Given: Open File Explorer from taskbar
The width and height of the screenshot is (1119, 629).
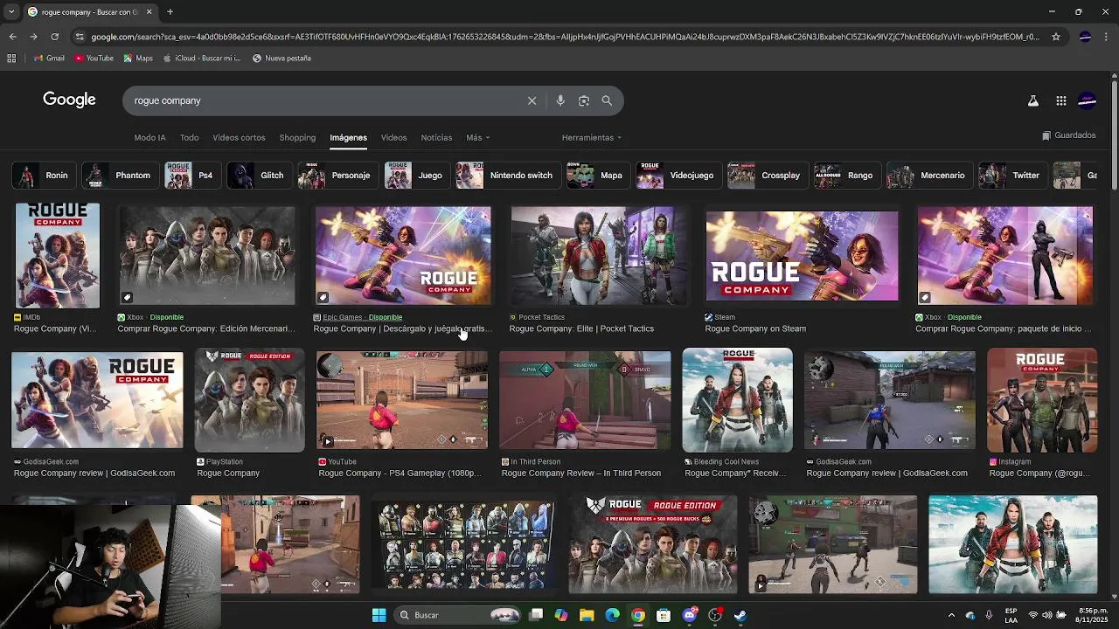Looking at the screenshot, I should click(x=587, y=615).
